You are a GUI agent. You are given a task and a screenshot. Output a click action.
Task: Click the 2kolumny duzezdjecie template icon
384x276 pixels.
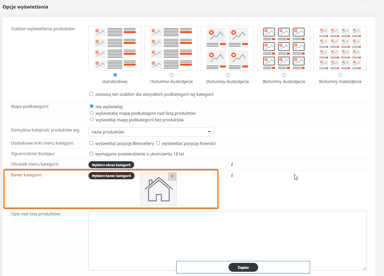point(228,48)
